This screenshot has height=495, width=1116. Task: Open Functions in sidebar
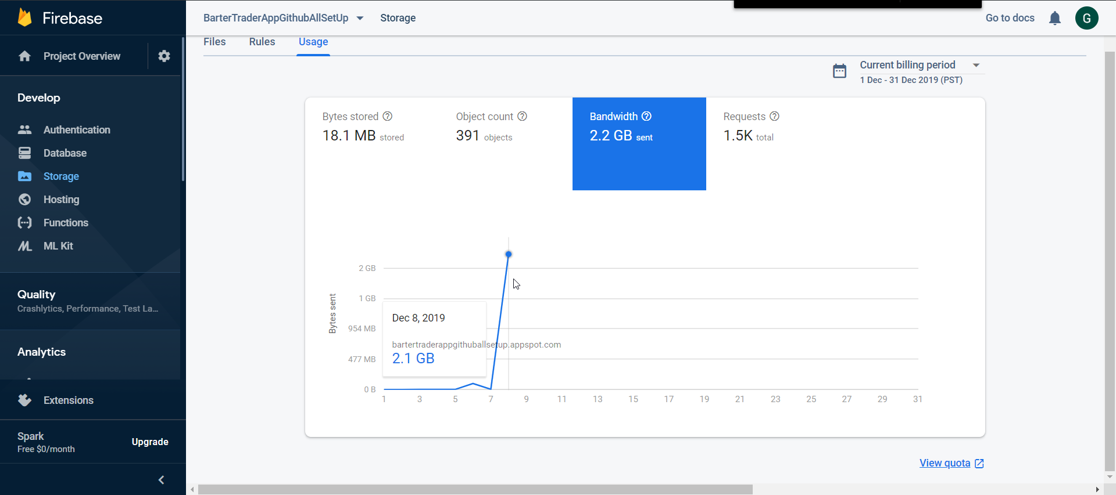(x=66, y=223)
